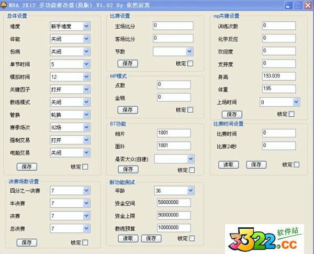Click the 比赛24秒 input field
This screenshot has height=254, width=314.
[x=279, y=146]
